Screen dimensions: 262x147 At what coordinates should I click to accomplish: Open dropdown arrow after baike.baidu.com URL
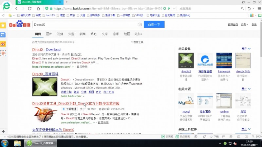tap(84, 96)
